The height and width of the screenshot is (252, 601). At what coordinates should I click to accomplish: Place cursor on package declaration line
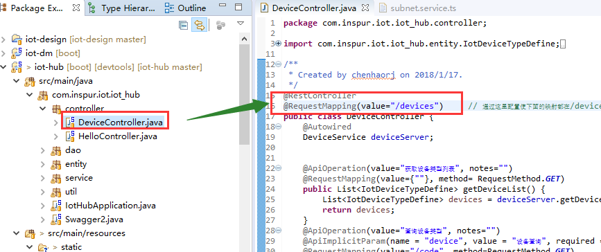pos(385,23)
